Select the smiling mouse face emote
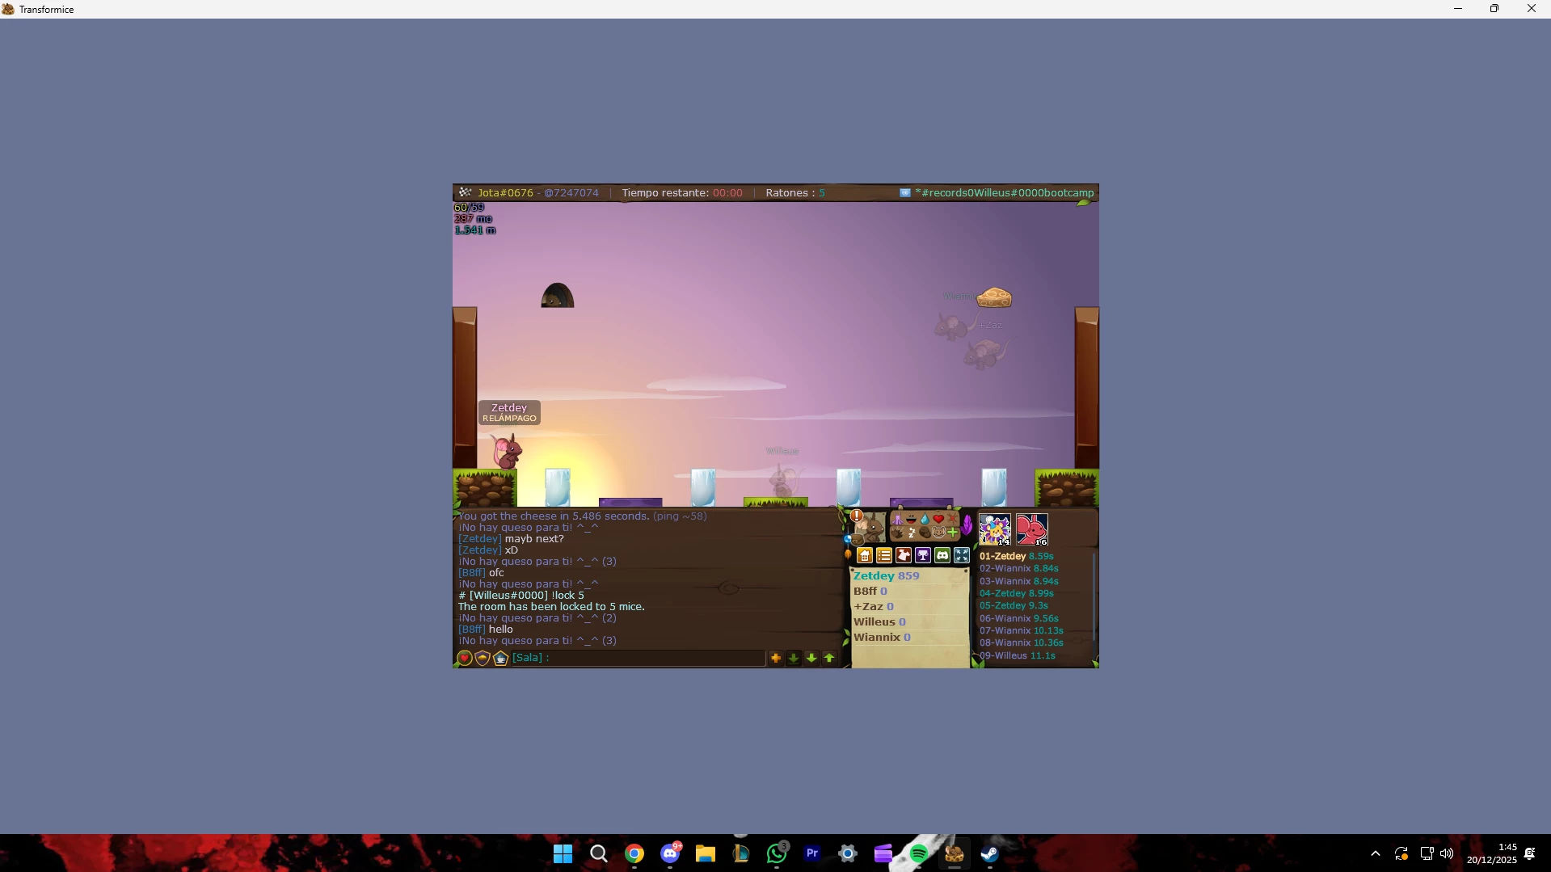This screenshot has height=872, width=1551. tap(938, 533)
